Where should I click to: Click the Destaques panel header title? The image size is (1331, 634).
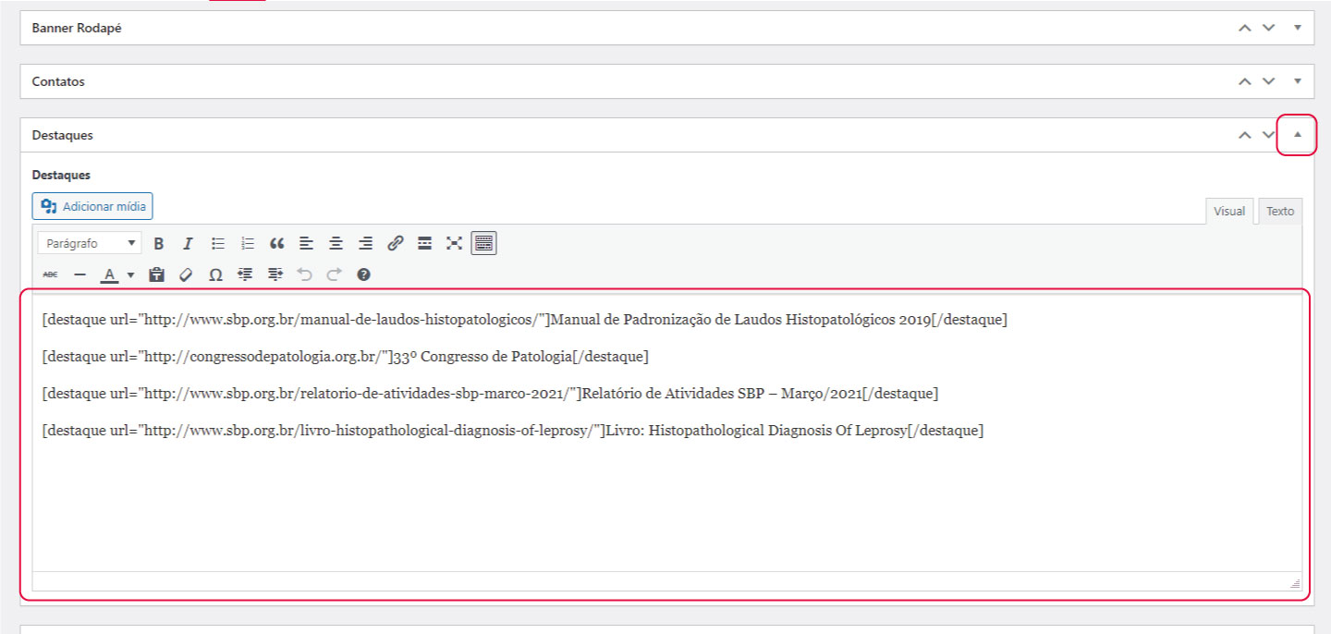[63, 135]
